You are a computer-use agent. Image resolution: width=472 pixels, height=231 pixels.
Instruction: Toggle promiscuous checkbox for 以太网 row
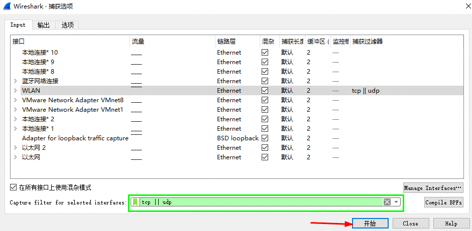coord(265,157)
